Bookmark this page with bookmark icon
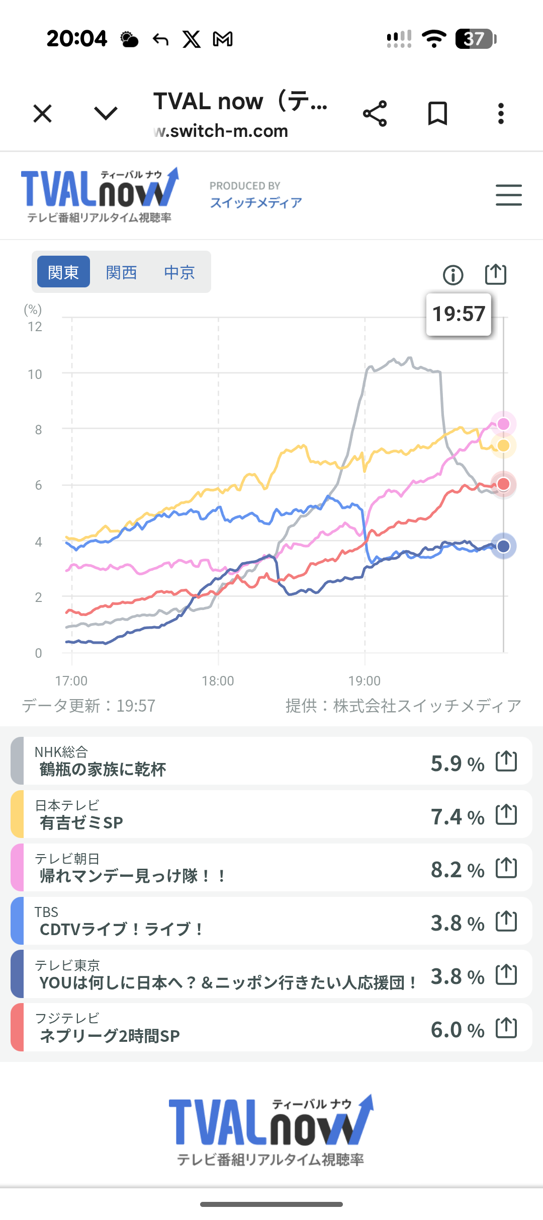 pos(437,114)
